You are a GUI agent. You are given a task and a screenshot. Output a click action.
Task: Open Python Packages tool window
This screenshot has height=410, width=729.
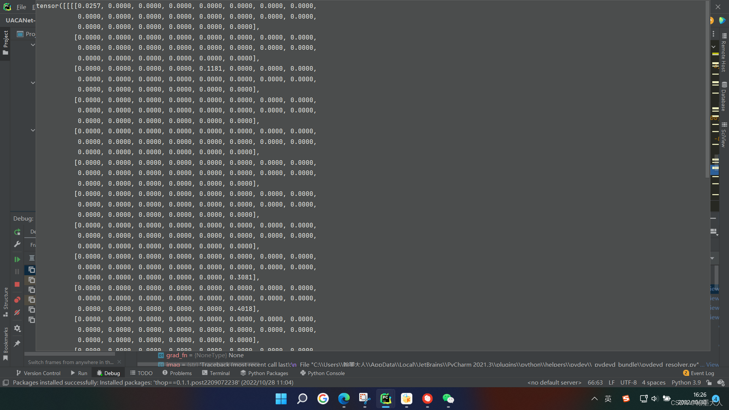pos(264,373)
